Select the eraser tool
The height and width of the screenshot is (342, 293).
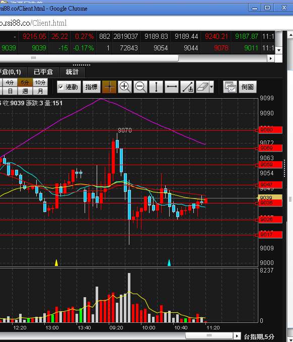(x=202, y=87)
